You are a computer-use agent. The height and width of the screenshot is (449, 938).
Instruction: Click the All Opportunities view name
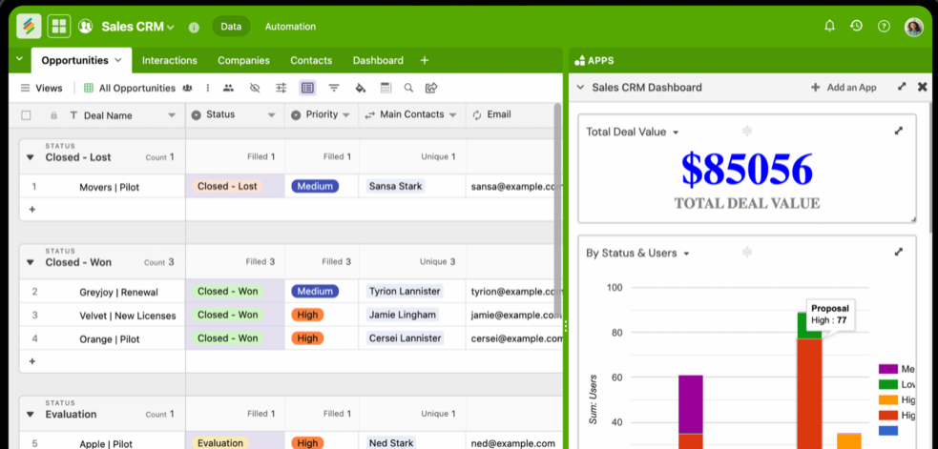tap(137, 88)
